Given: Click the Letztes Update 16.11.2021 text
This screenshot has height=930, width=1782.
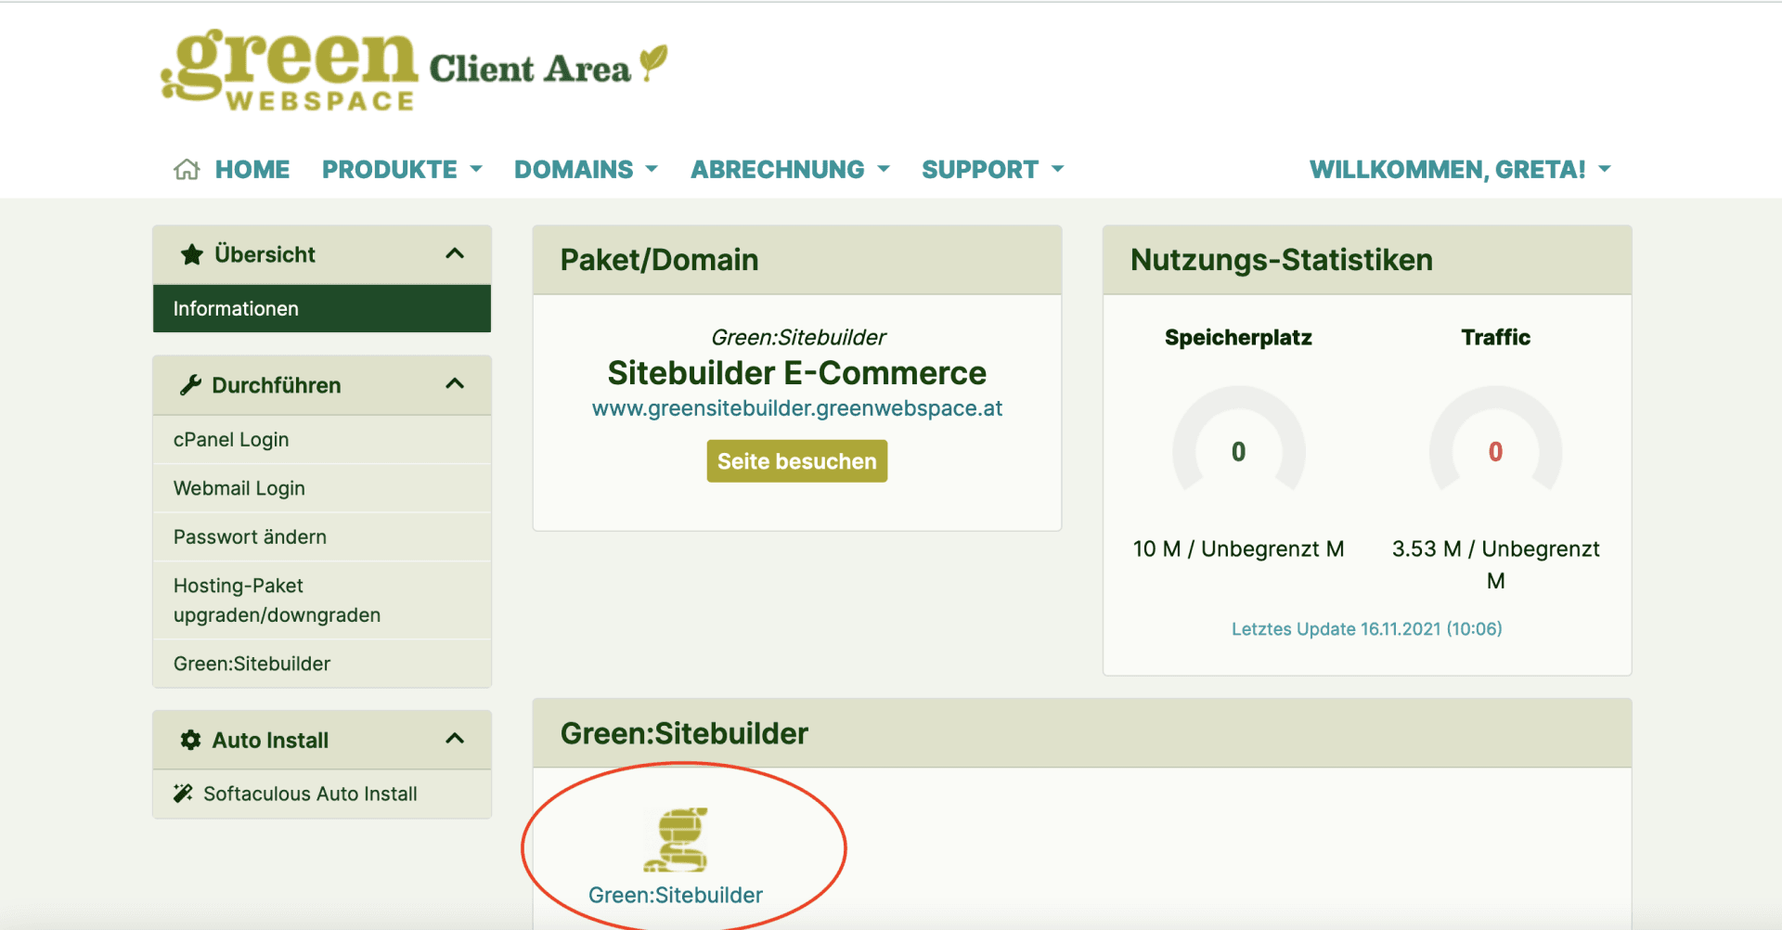Looking at the screenshot, I should (1367, 629).
